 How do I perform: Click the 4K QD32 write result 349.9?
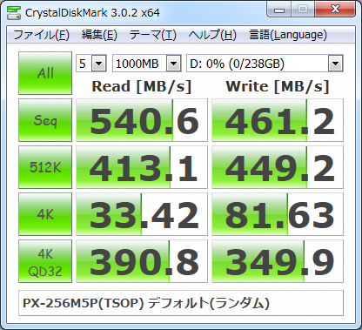pos(278,261)
